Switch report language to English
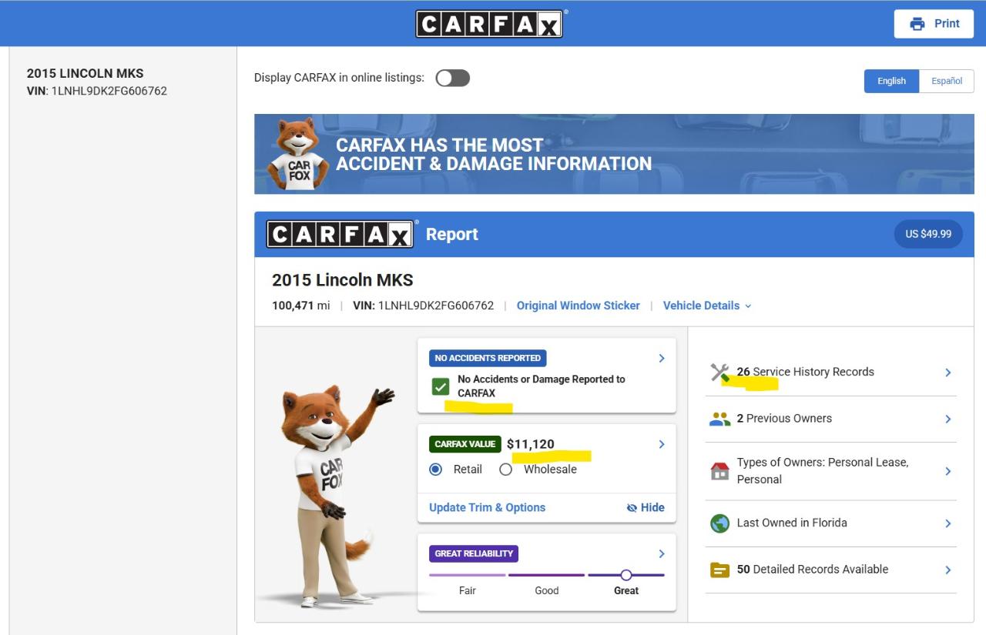986x635 pixels. (x=892, y=81)
